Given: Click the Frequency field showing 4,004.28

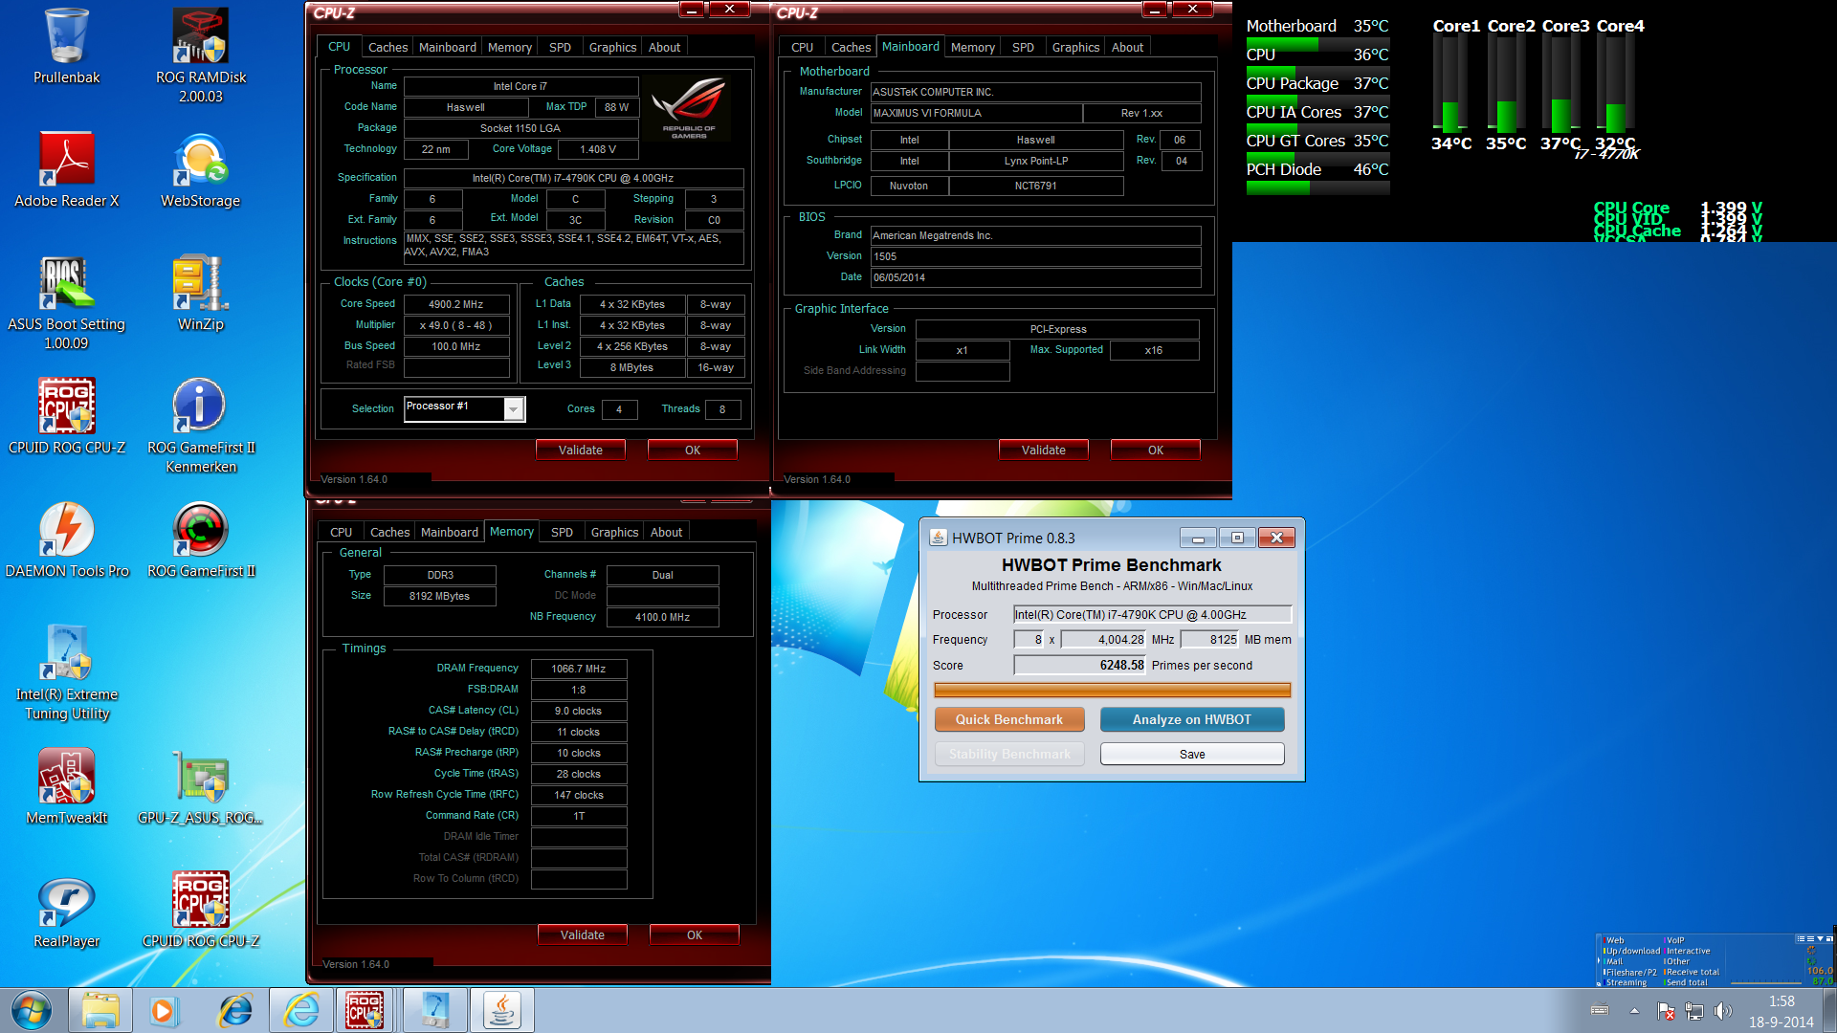Looking at the screenshot, I should [1103, 639].
